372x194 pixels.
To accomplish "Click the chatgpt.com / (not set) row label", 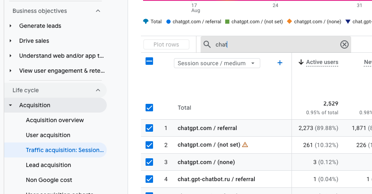I will coord(209,145).
